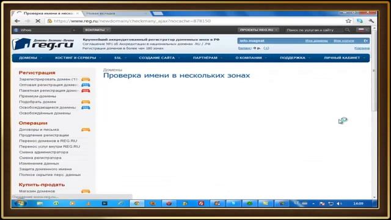
Task: Open the active Chrome taskbar button
Action: tap(137, 204)
